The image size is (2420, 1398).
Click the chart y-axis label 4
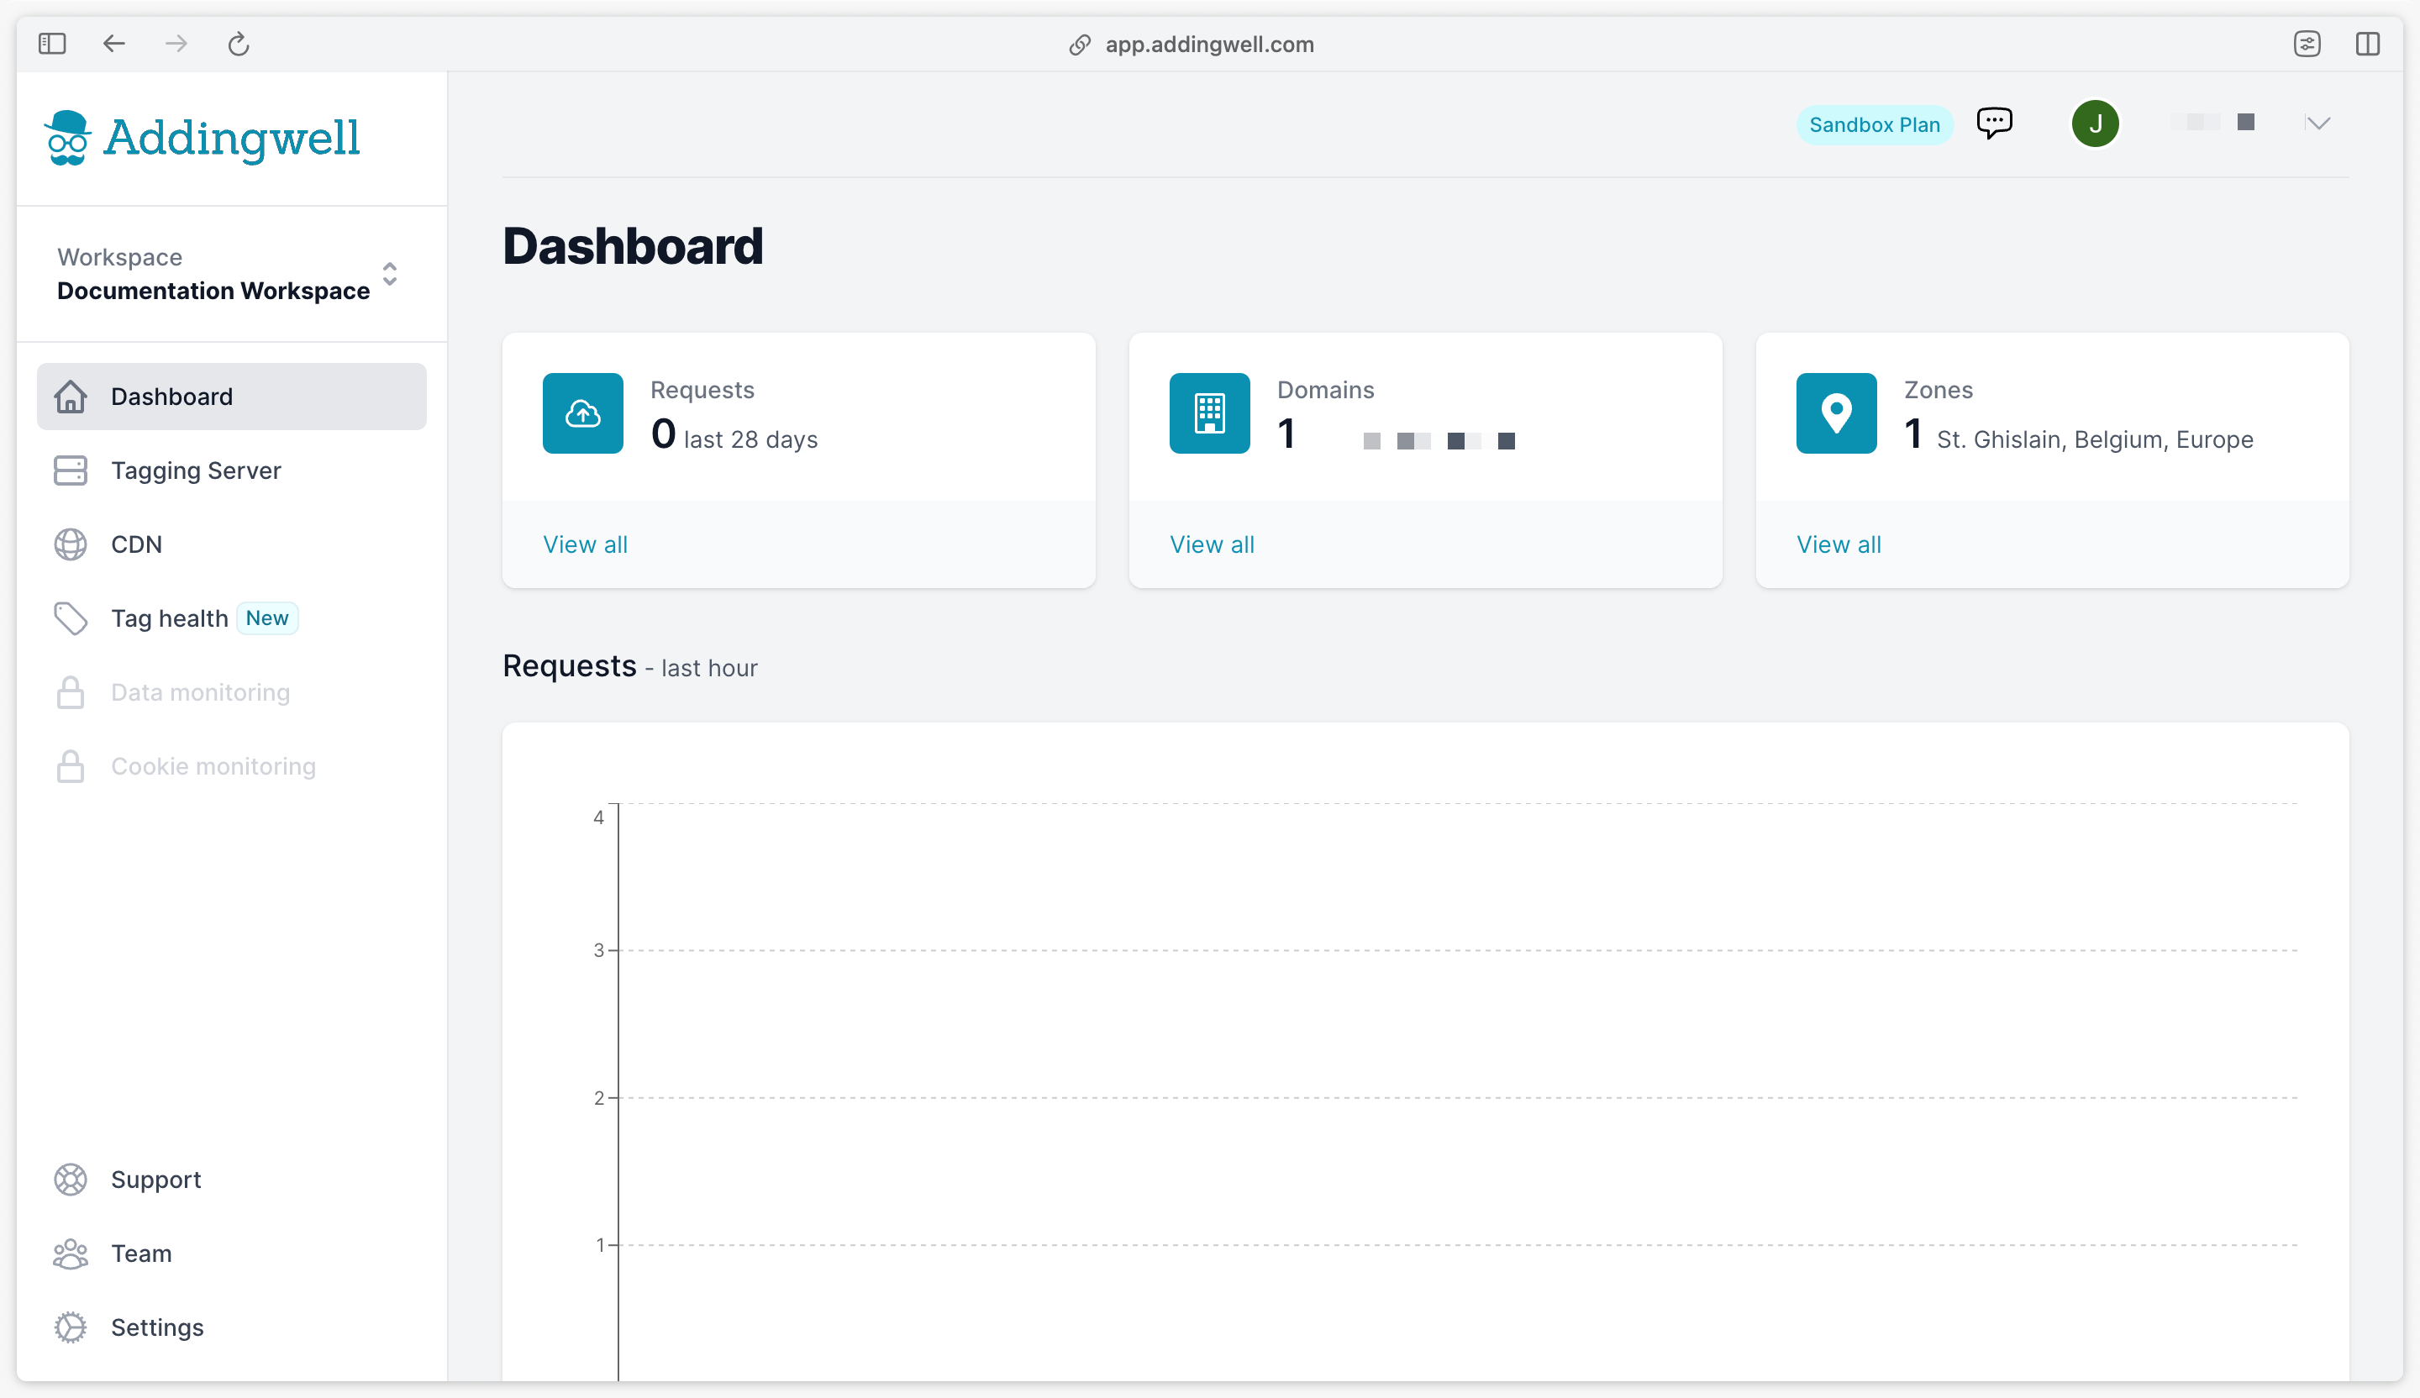[598, 817]
